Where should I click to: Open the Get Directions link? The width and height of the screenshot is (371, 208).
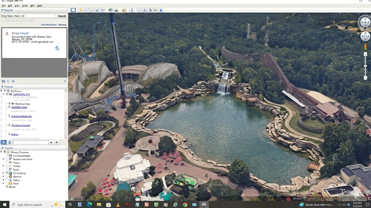point(49,25)
